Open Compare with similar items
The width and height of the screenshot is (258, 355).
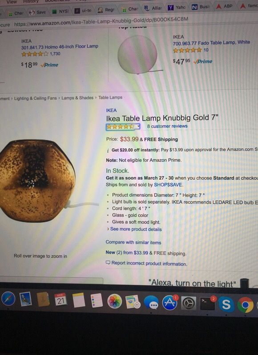tap(133, 242)
